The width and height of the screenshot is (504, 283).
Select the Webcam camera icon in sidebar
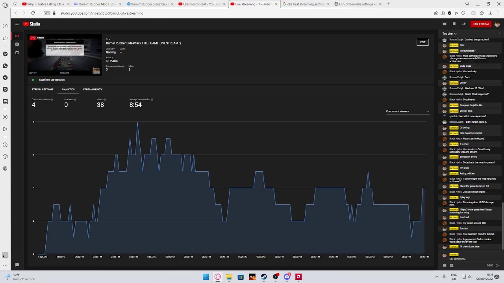17,44
